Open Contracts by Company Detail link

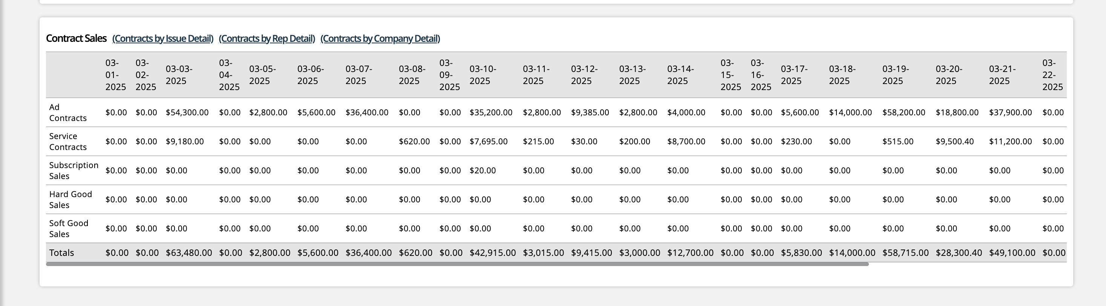coord(380,38)
